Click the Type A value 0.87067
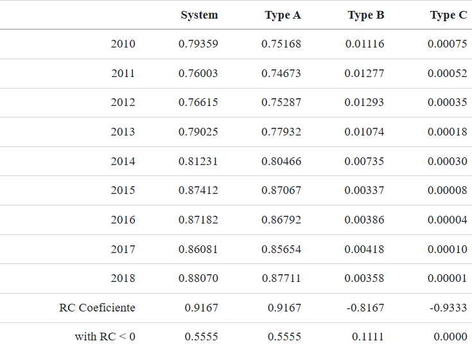Viewport: 472px width, 350px height. (281, 191)
